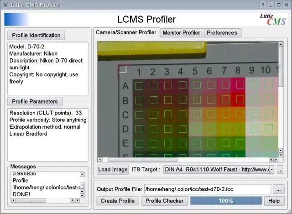The image size is (292, 214).
Task: Click the Messages pane left scroll arrow
Action: click(13, 200)
